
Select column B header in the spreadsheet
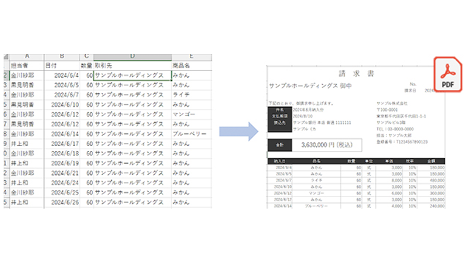pyautogui.click(x=62, y=56)
